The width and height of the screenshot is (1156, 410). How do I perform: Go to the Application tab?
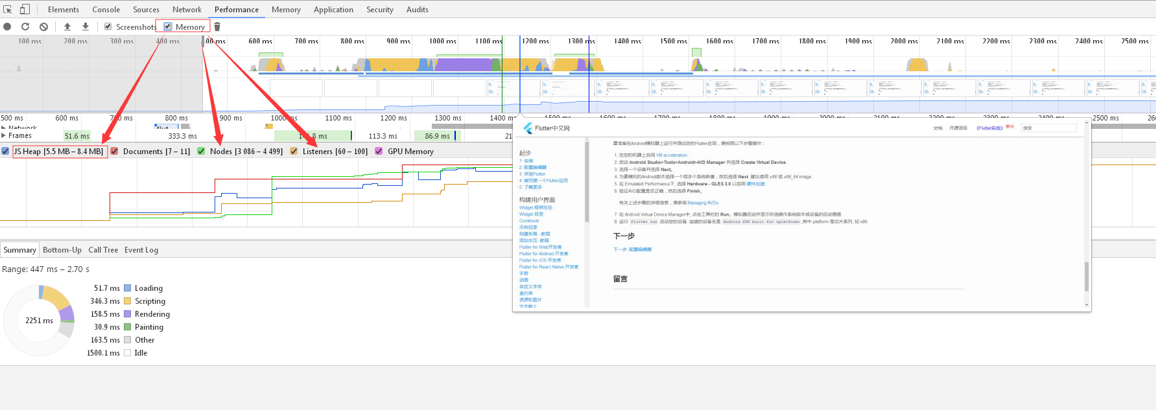pyautogui.click(x=333, y=10)
